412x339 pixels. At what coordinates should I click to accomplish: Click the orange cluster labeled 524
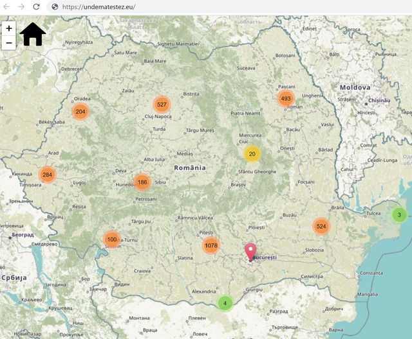point(321,227)
